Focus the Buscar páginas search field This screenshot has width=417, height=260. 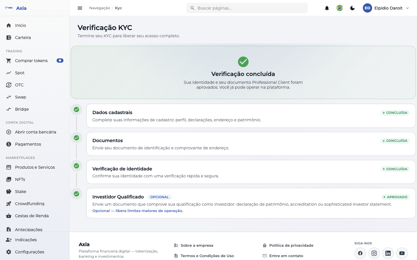tap(247, 8)
